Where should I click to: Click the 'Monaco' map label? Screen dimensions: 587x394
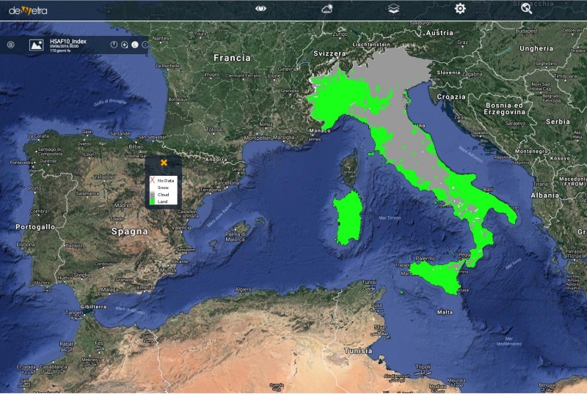point(320,130)
